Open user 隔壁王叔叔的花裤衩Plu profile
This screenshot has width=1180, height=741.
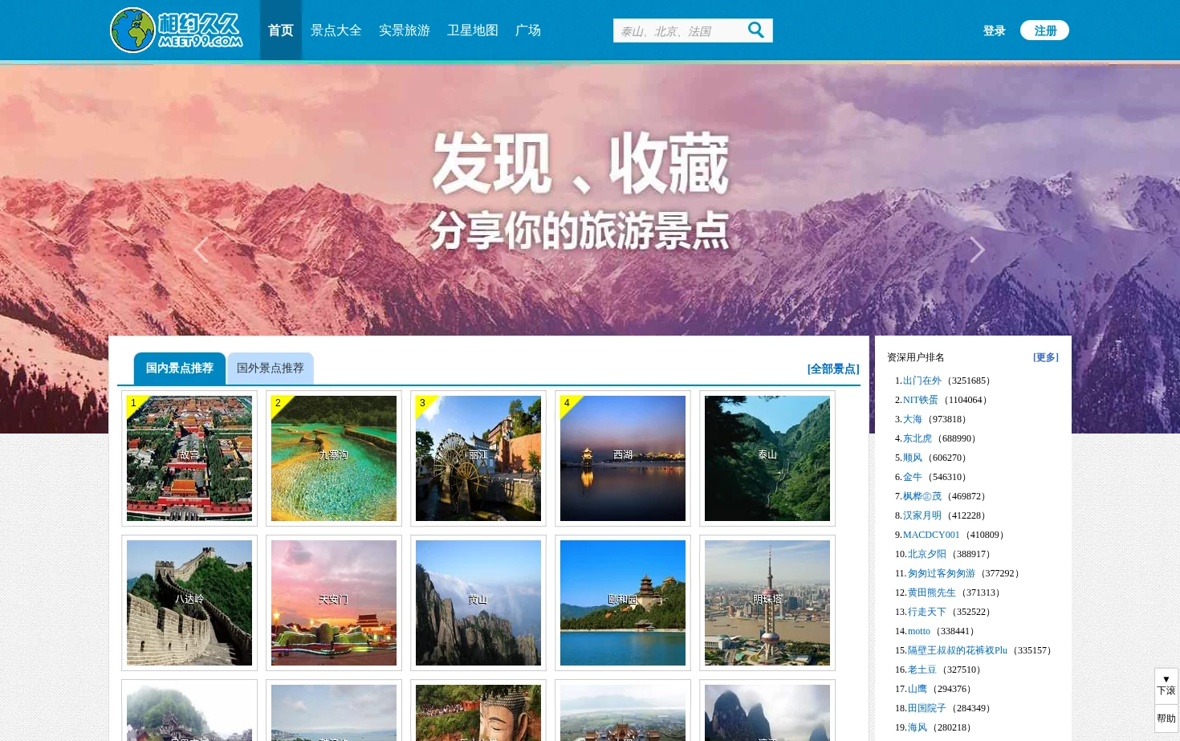click(x=957, y=650)
